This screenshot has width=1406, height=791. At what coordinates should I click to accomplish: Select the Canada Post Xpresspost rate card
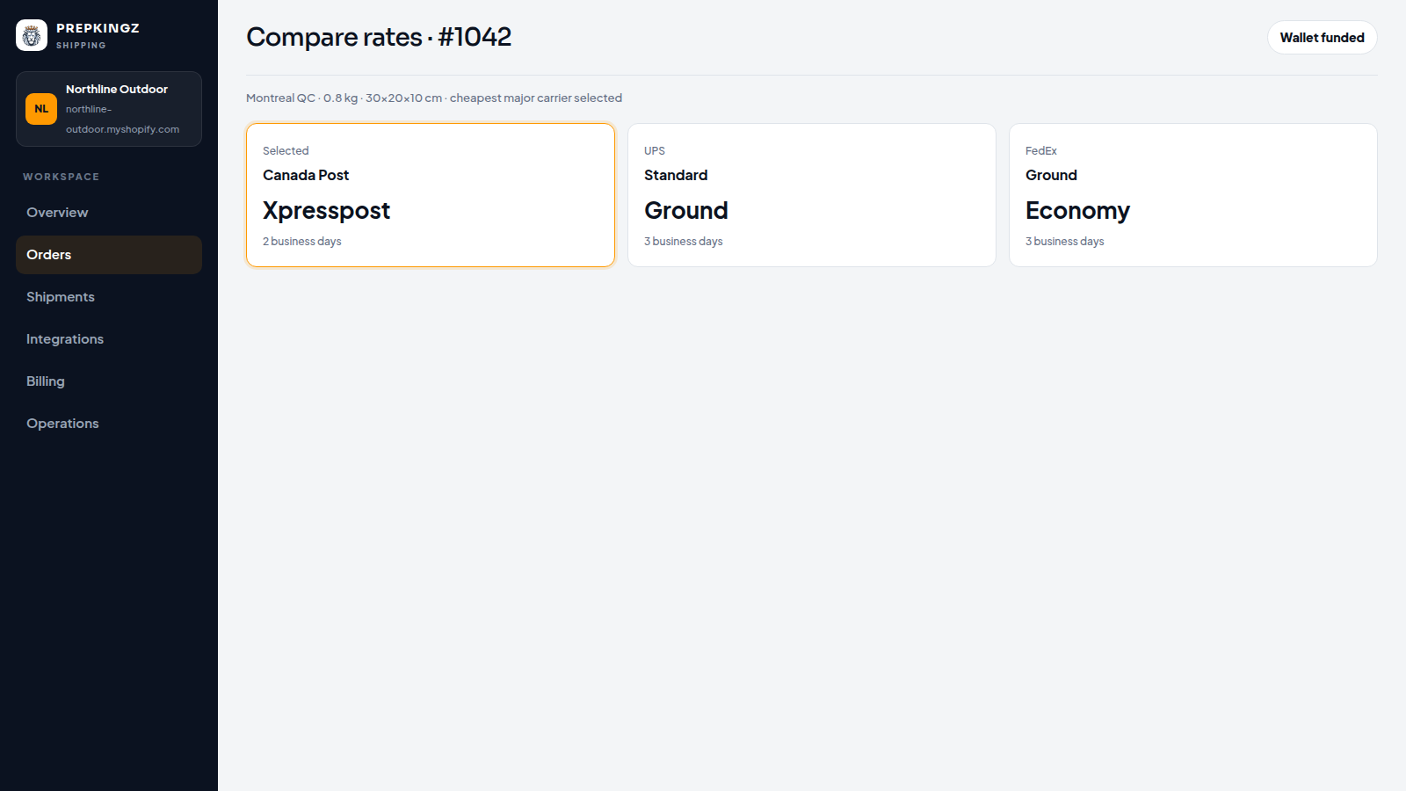pyautogui.click(x=431, y=195)
